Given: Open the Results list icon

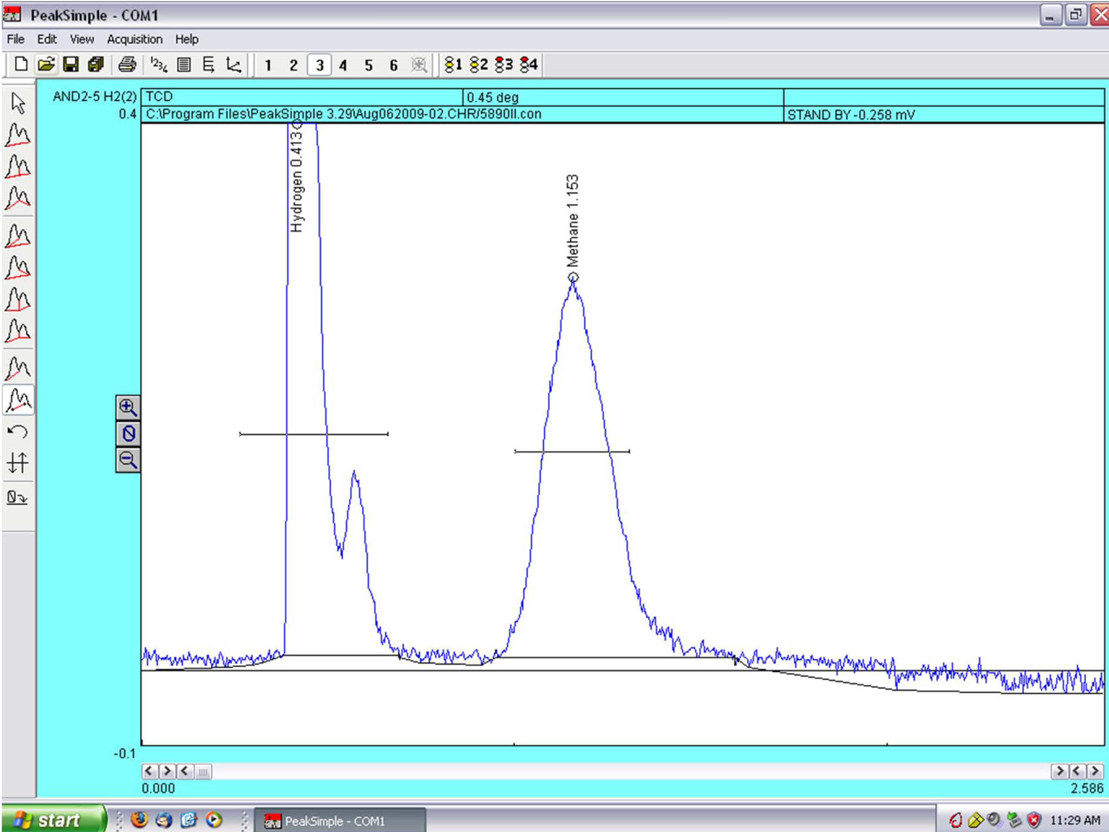Looking at the screenshot, I should (x=184, y=64).
